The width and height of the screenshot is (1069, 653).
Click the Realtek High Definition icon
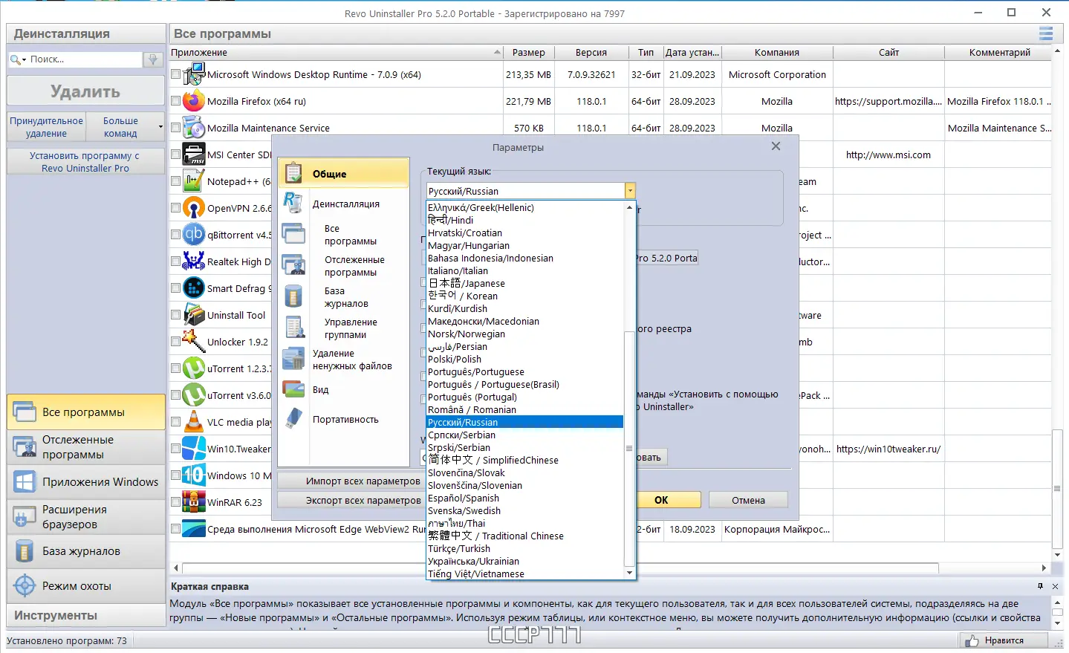pos(194,261)
